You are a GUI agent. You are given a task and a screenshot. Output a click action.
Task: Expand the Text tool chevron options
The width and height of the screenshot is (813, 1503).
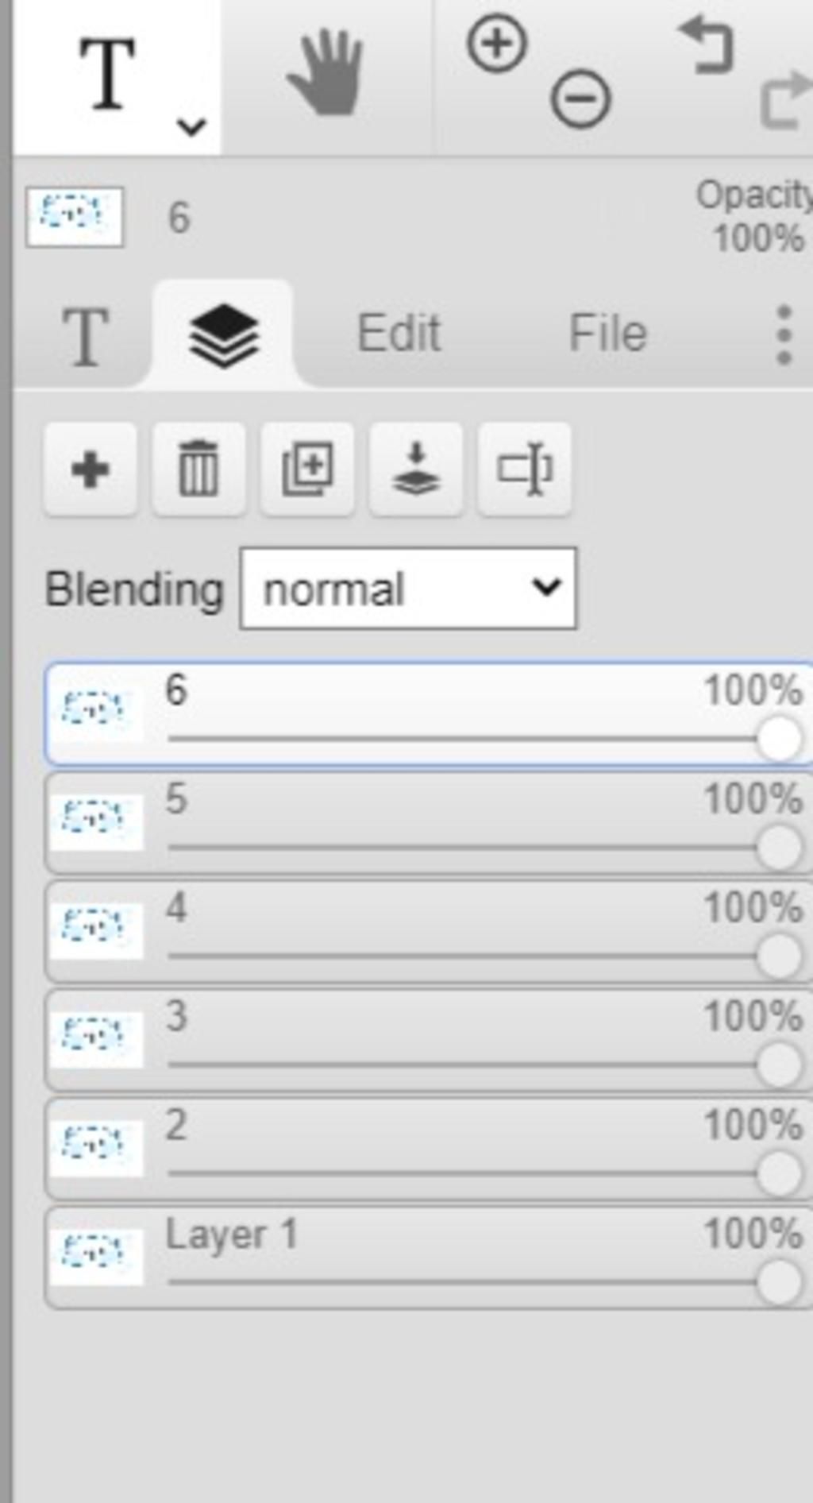191,126
